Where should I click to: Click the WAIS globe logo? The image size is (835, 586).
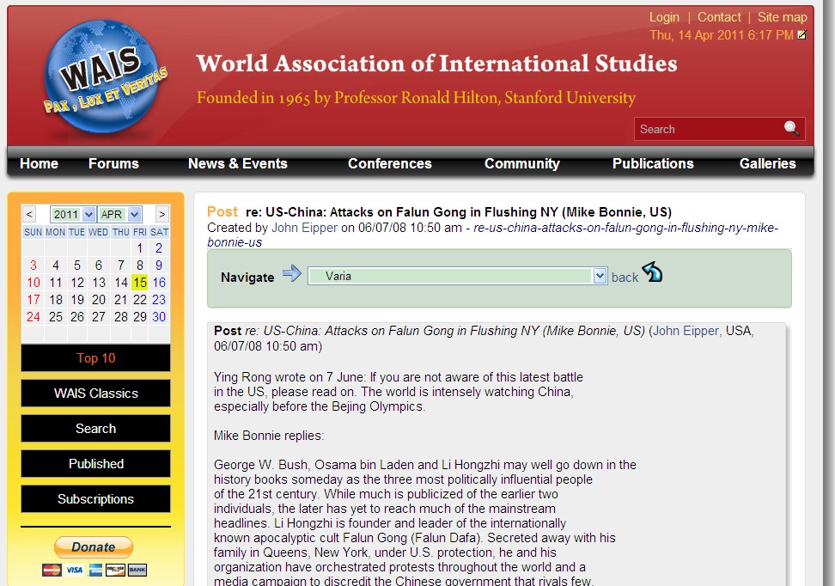click(x=103, y=77)
